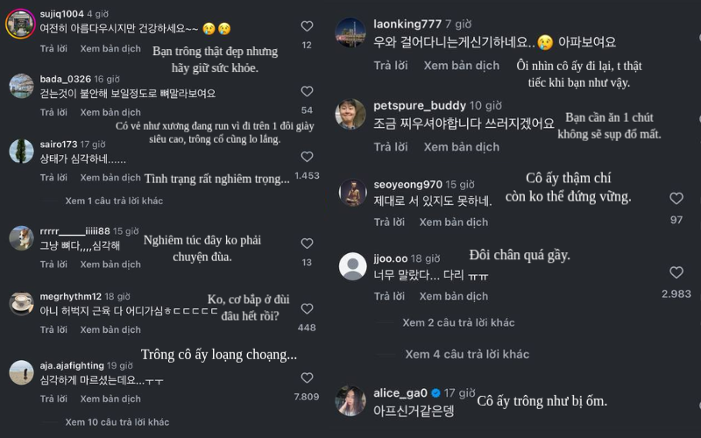Click alice_ga0's verified badge
This screenshot has width=701, height=438.
coord(435,393)
